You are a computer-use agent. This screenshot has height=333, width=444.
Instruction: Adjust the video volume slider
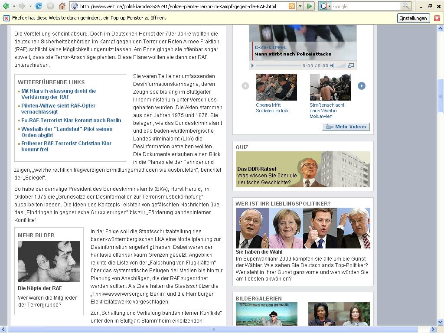click(341, 66)
